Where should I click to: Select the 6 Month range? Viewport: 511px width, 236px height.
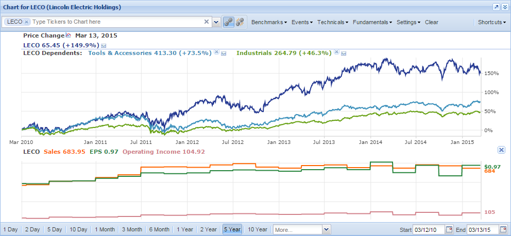pyautogui.click(x=159, y=229)
